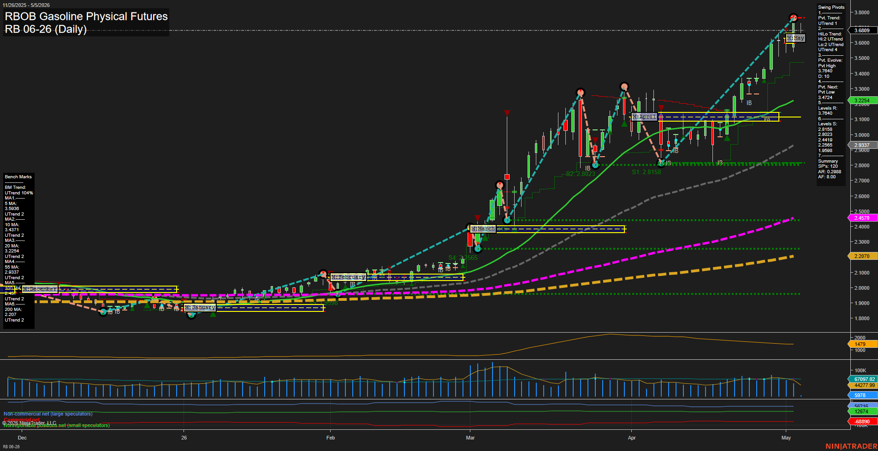This screenshot has height=451, width=878.
Task: Click the AF: 8.00 summary line
Action: tap(827, 177)
